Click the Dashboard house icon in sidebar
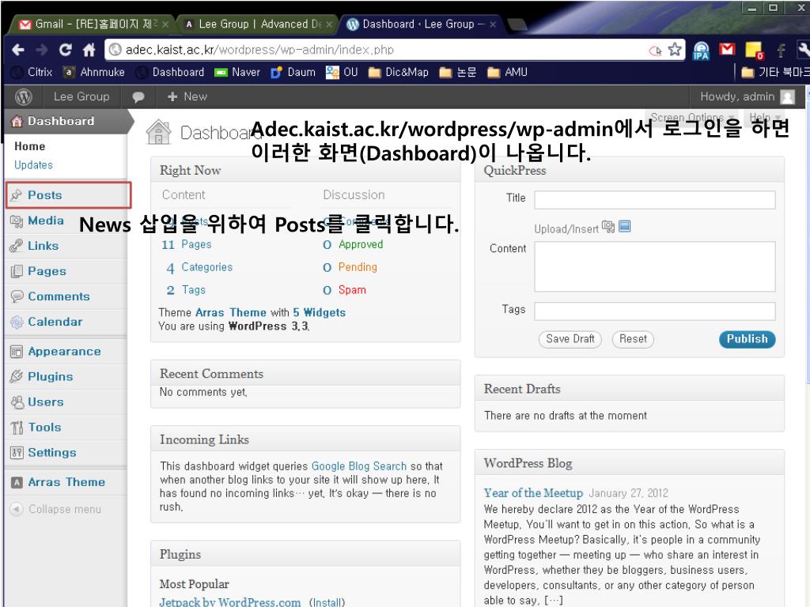810x607 pixels. click(17, 121)
